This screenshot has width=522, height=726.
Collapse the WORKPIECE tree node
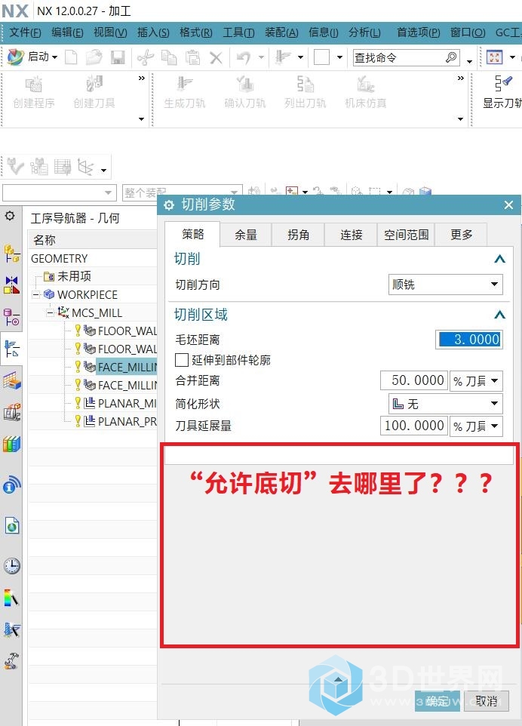tap(35, 294)
